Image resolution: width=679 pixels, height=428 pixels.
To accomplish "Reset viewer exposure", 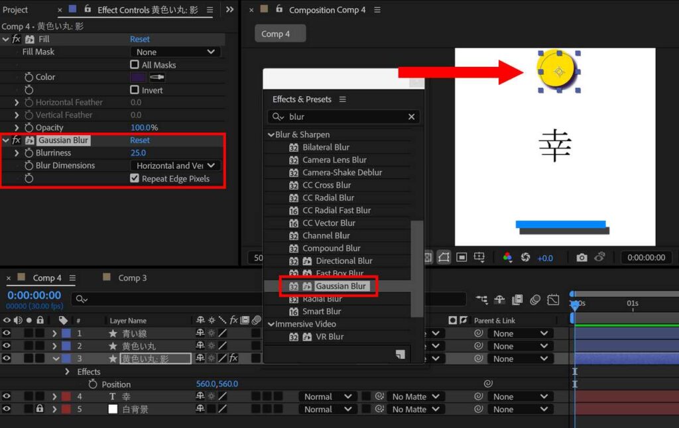I will 525,258.
